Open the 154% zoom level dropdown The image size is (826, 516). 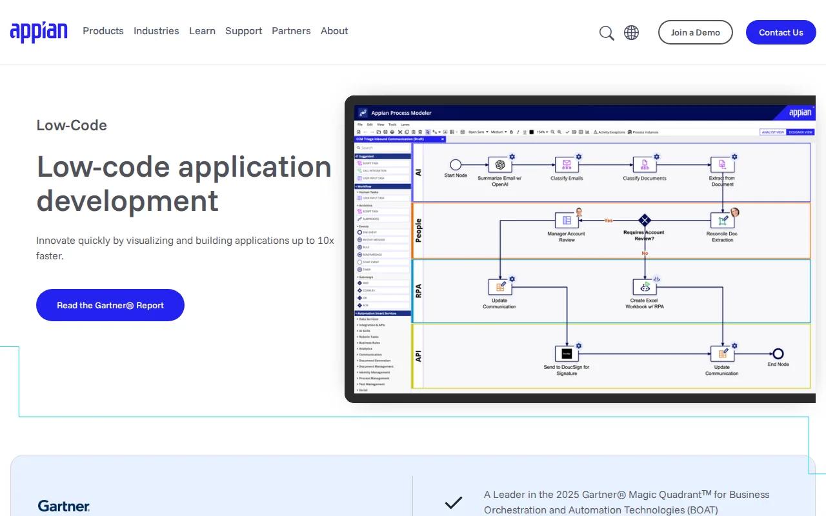(542, 132)
